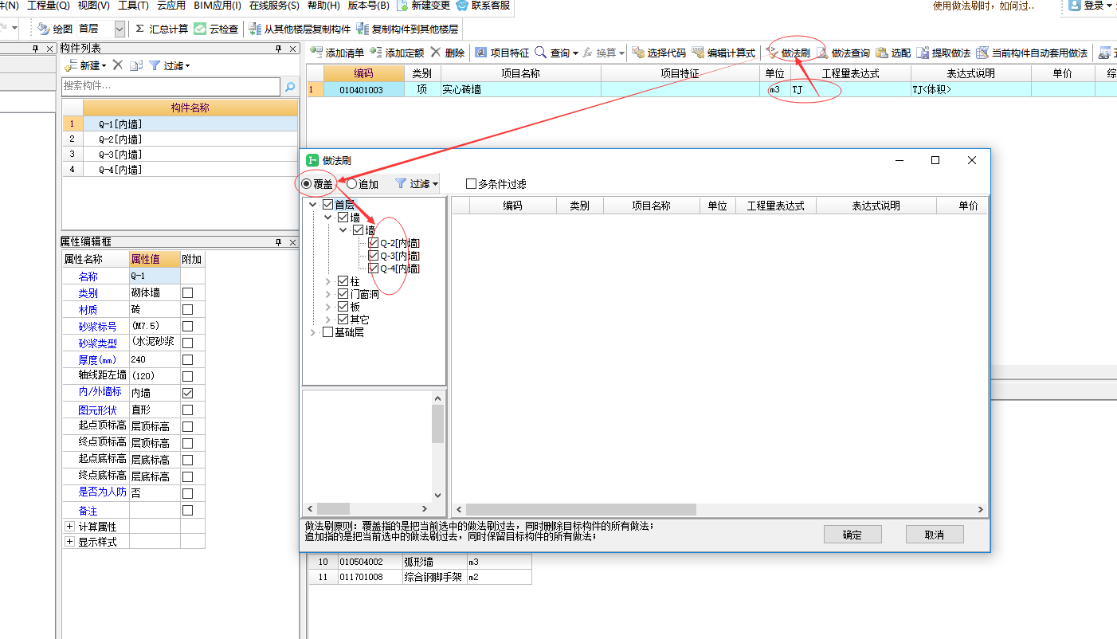This screenshot has width=1117, height=639.
Task: Enable 多条件过滤 checkbox
Action: [471, 183]
